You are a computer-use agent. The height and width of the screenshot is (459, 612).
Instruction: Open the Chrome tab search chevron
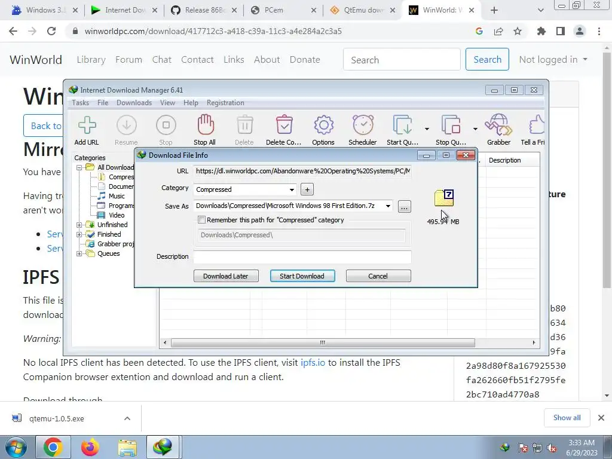point(540,10)
